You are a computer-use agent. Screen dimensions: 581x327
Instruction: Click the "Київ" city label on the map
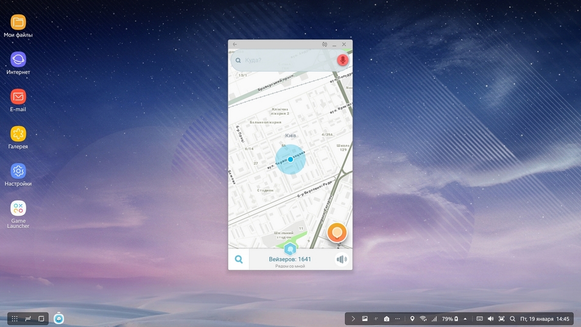tap(290, 136)
